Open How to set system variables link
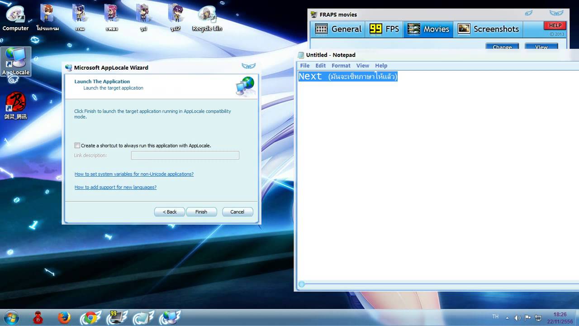Viewport: 579px width, 326px height. [134, 174]
